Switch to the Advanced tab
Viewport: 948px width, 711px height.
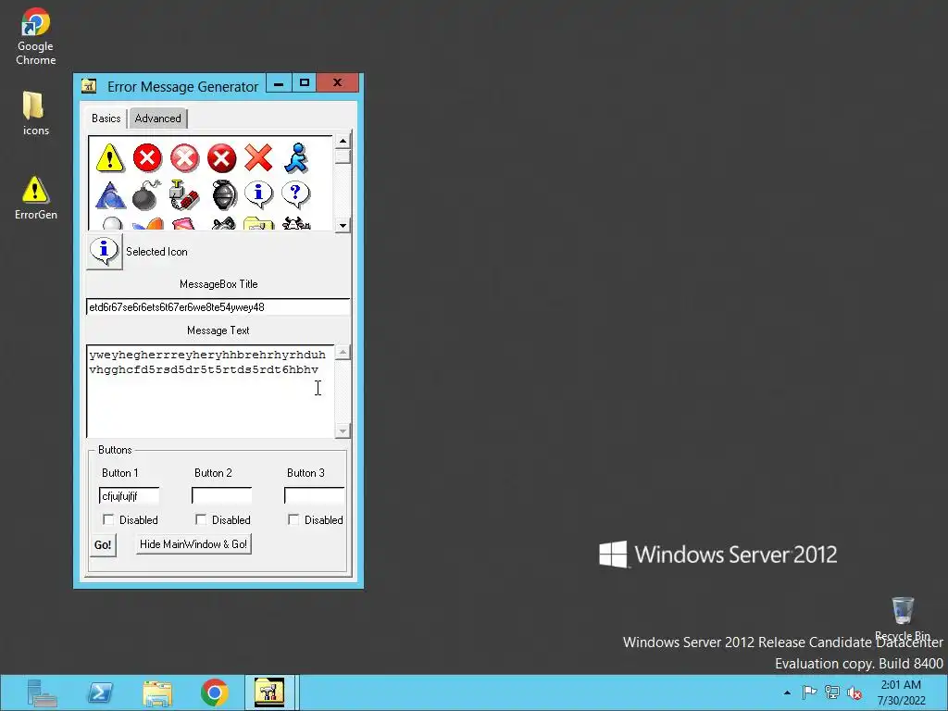[157, 118]
